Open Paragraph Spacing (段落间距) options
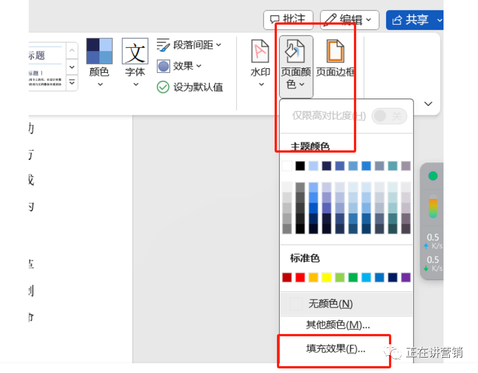The height and width of the screenshot is (373, 478). click(190, 45)
